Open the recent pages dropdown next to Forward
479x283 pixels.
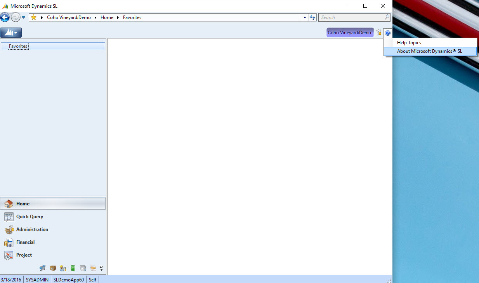coord(23,17)
